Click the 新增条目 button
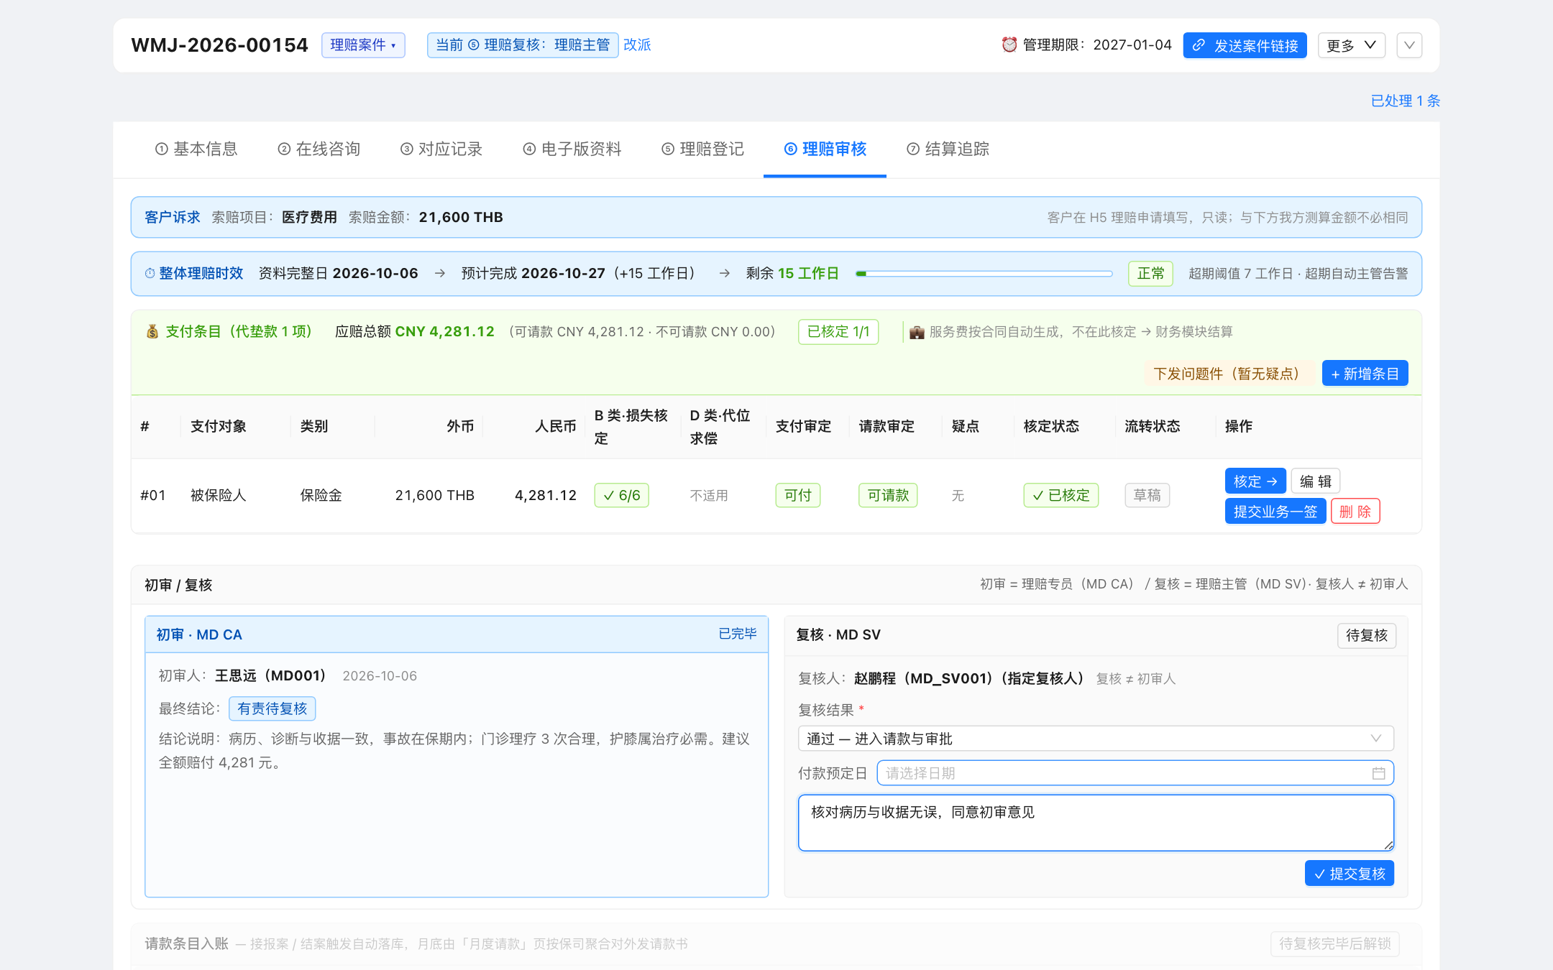The width and height of the screenshot is (1553, 970). (x=1365, y=374)
